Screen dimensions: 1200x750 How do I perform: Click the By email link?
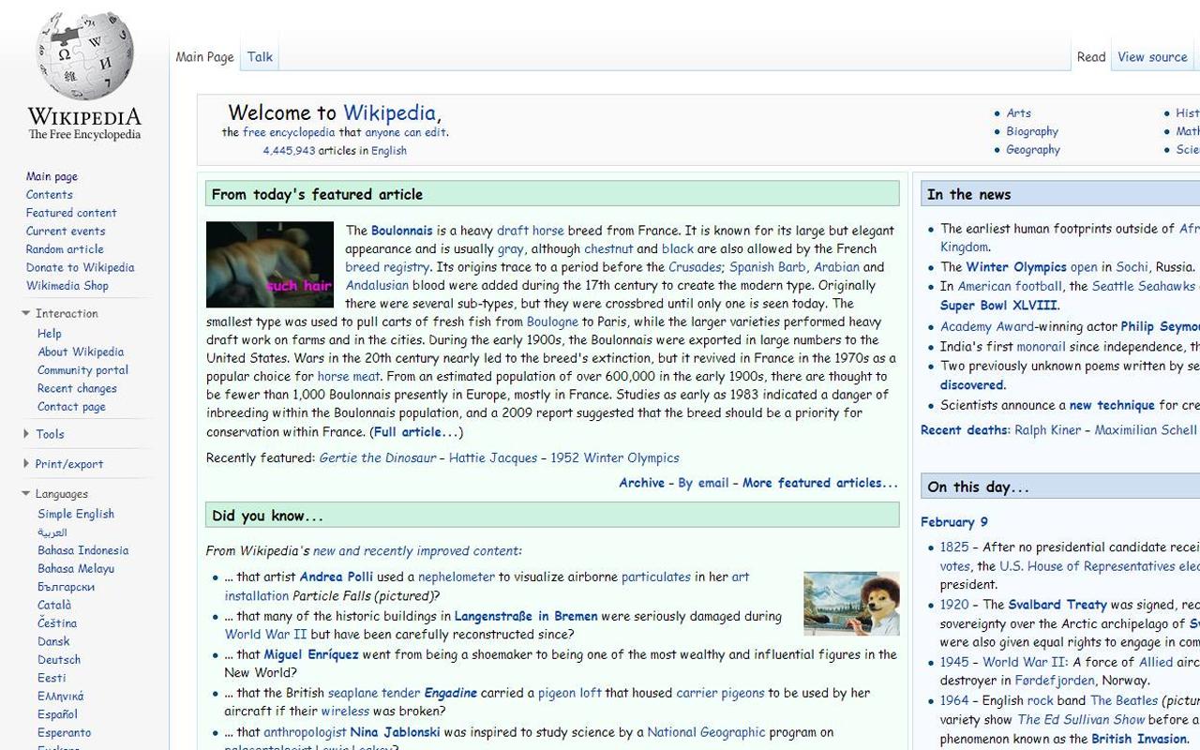click(x=703, y=483)
